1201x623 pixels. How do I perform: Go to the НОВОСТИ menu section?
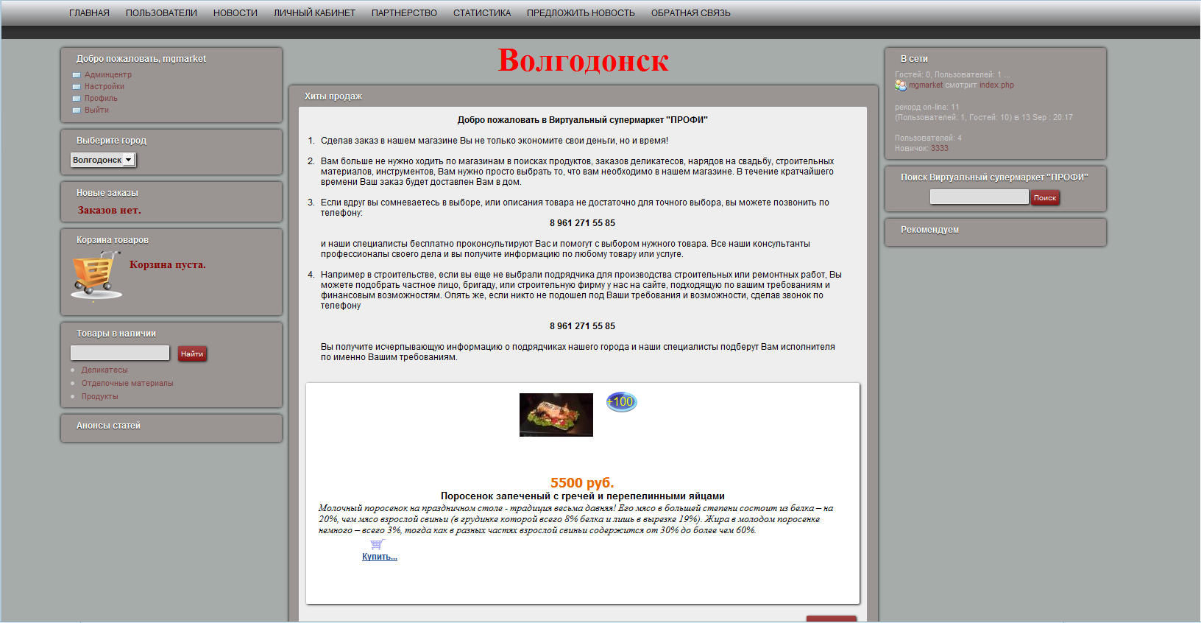pos(235,13)
